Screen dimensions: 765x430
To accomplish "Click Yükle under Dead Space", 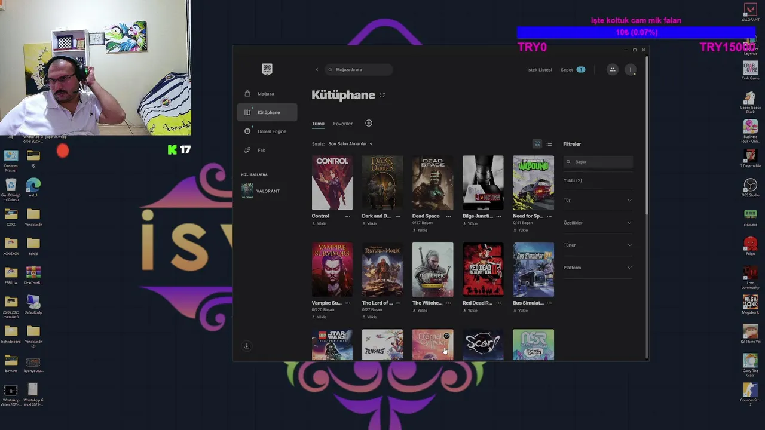I will (x=420, y=230).
